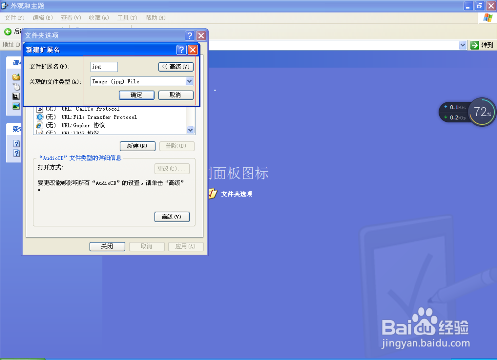Image resolution: width=497 pixels, height=360 pixels.
Task: Restore down the 外观和主题 window
Action: pos(479,6)
